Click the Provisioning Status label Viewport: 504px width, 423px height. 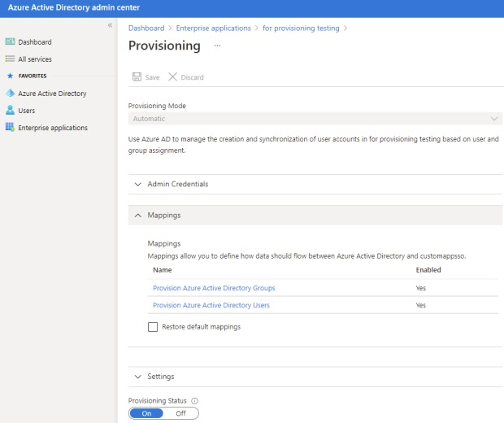click(157, 401)
